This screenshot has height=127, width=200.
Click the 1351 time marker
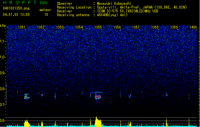22,27
